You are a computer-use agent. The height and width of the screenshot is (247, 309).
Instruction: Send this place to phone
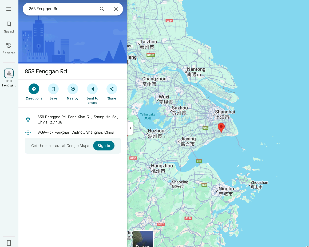(92, 94)
